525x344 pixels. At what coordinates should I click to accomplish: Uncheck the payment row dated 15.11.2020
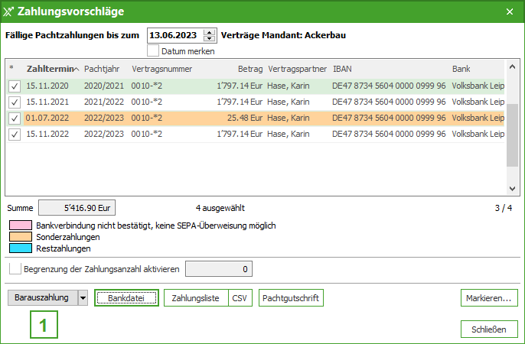coord(15,86)
